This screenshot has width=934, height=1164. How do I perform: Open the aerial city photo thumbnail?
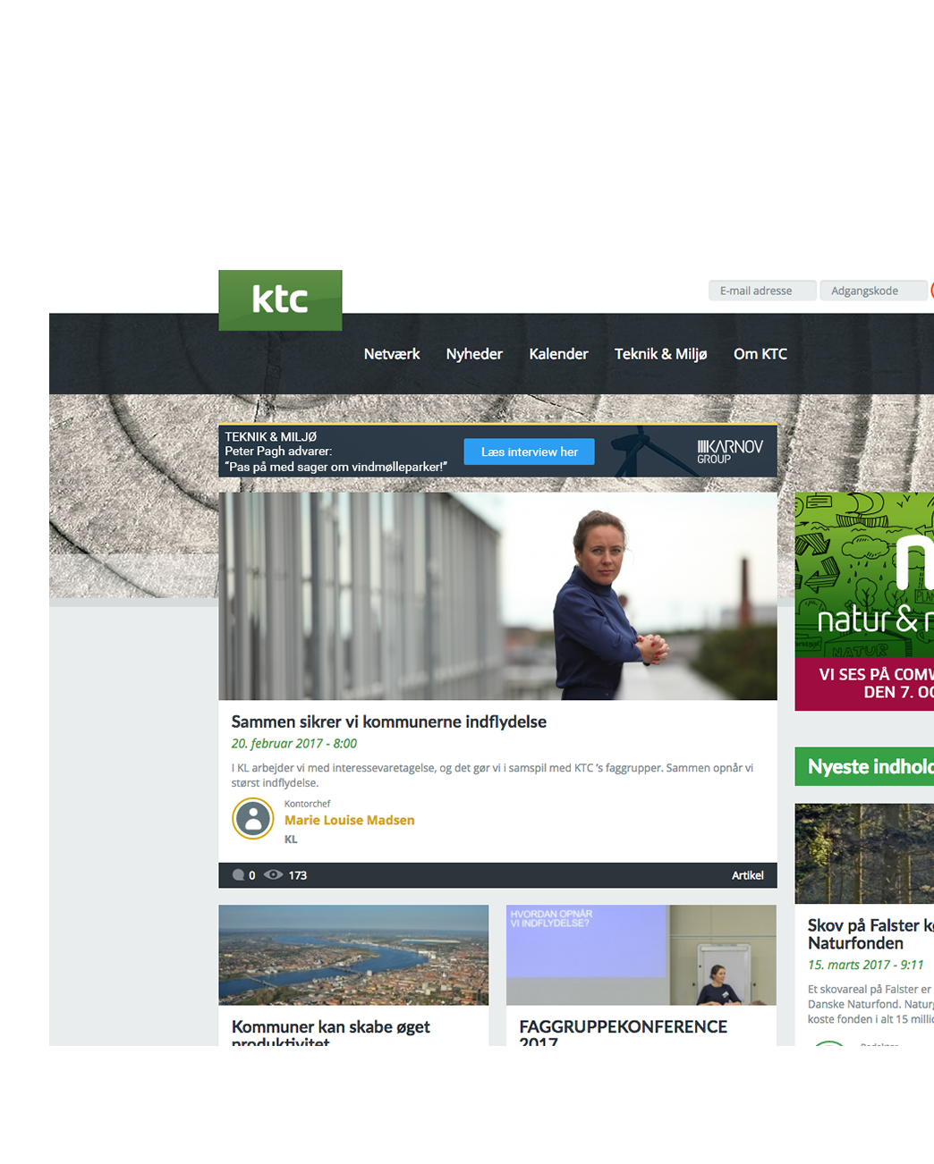point(353,955)
